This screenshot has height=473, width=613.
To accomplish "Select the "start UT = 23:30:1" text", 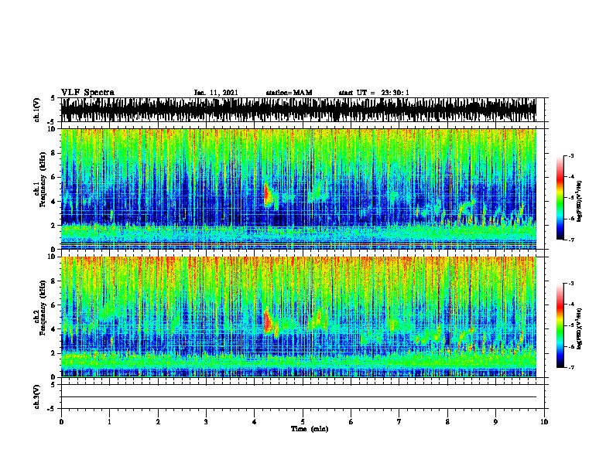I will tap(374, 93).
